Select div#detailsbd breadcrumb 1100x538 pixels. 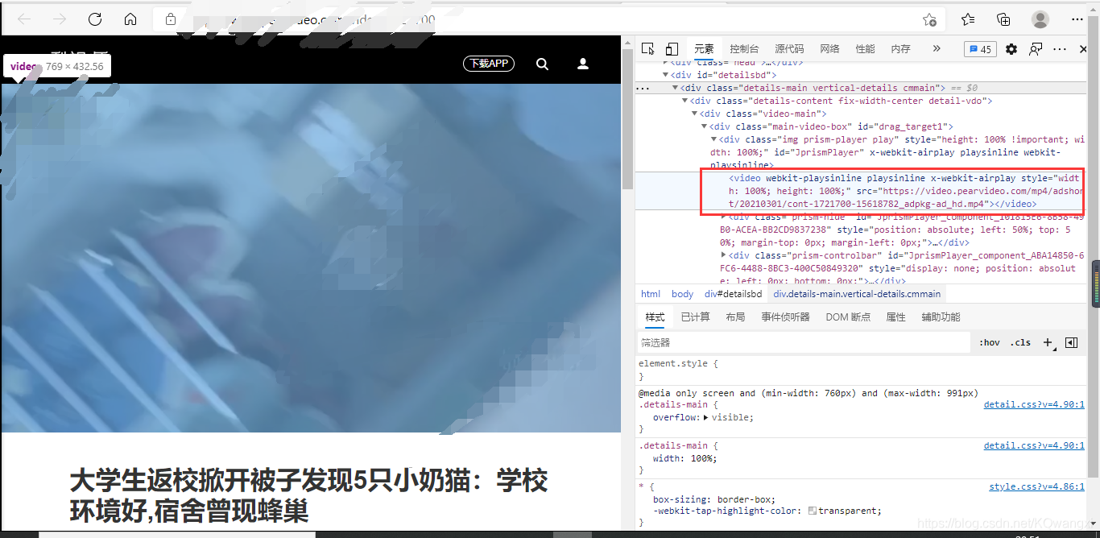point(733,294)
